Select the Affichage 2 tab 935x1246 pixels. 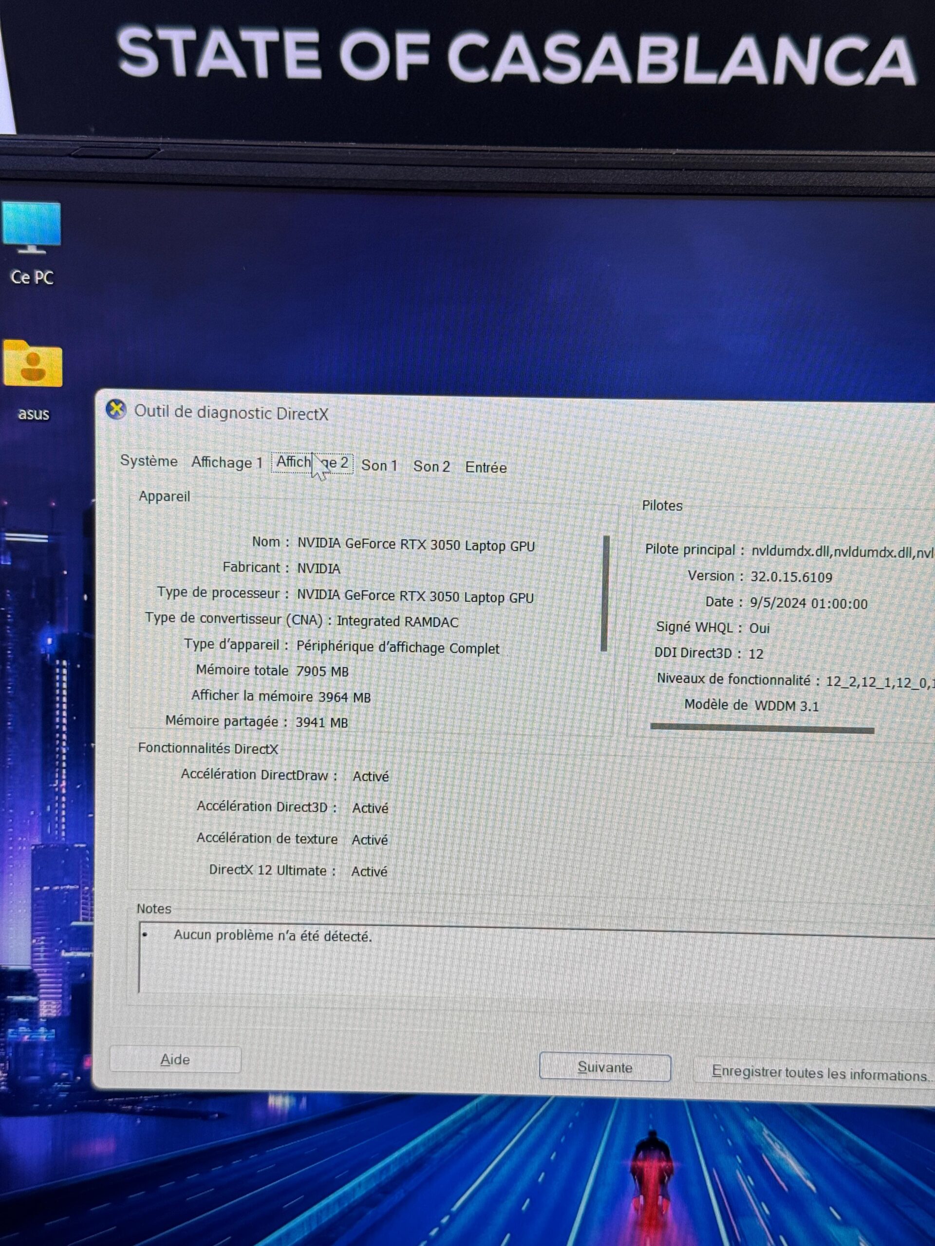point(312,463)
